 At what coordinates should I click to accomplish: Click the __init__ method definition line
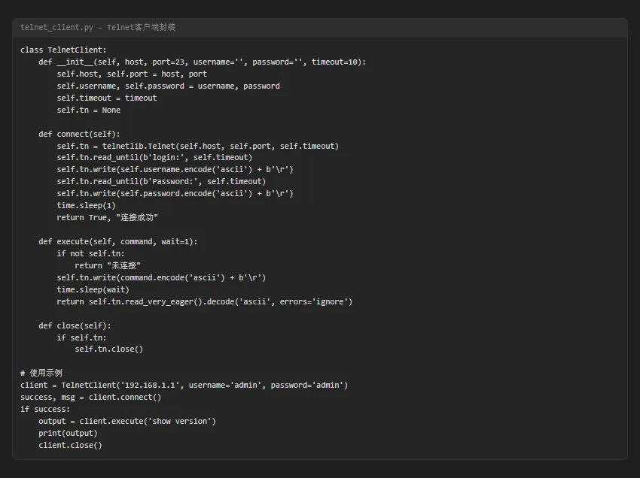pyautogui.click(x=202, y=62)
